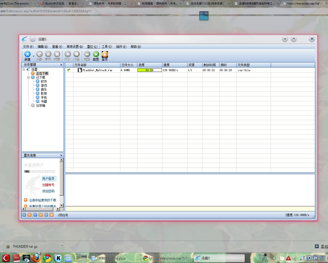Click the 目录 (Folder) toolbar icon
Image resolution: width=328 pixels, height=263 pixels.
tap(76, 54)
